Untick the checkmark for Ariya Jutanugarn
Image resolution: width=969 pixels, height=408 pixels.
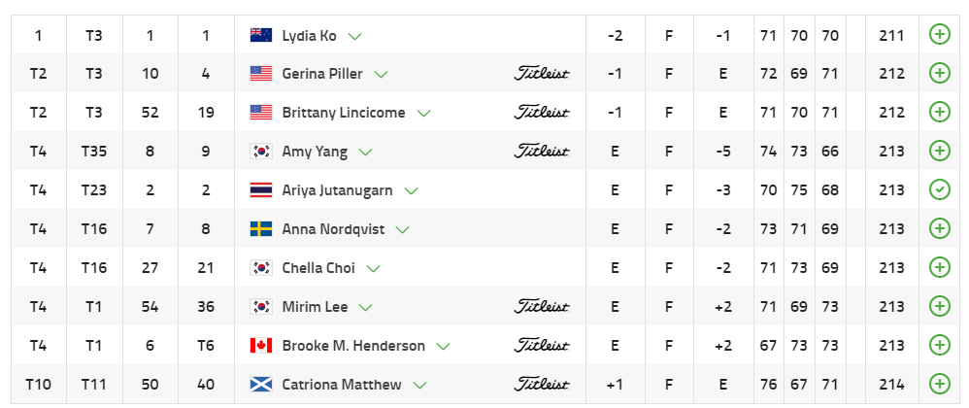[x=939, y=190]
